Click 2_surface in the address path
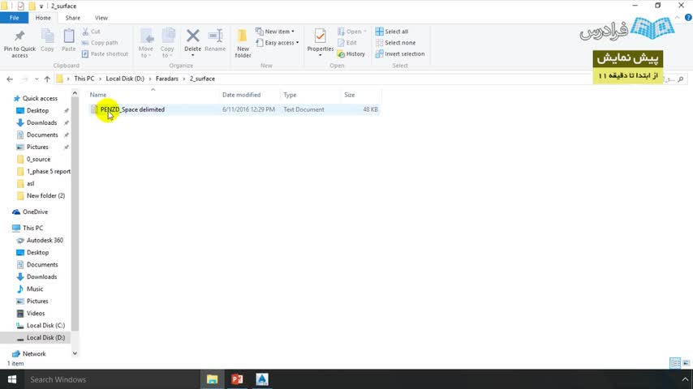 [x=202, y=79]
